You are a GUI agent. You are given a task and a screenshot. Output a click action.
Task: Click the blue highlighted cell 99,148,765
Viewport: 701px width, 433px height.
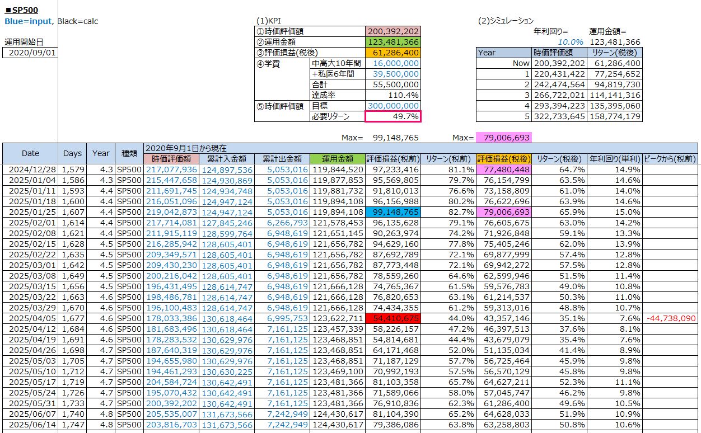tap(392, 212)
